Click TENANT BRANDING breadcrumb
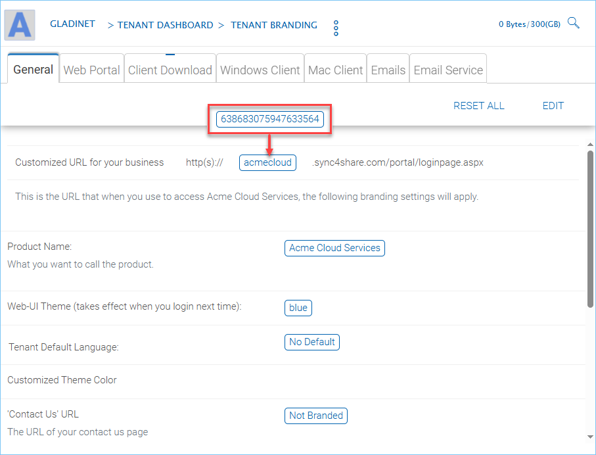This screenshot has width=596, height=455. coord(274,25)
